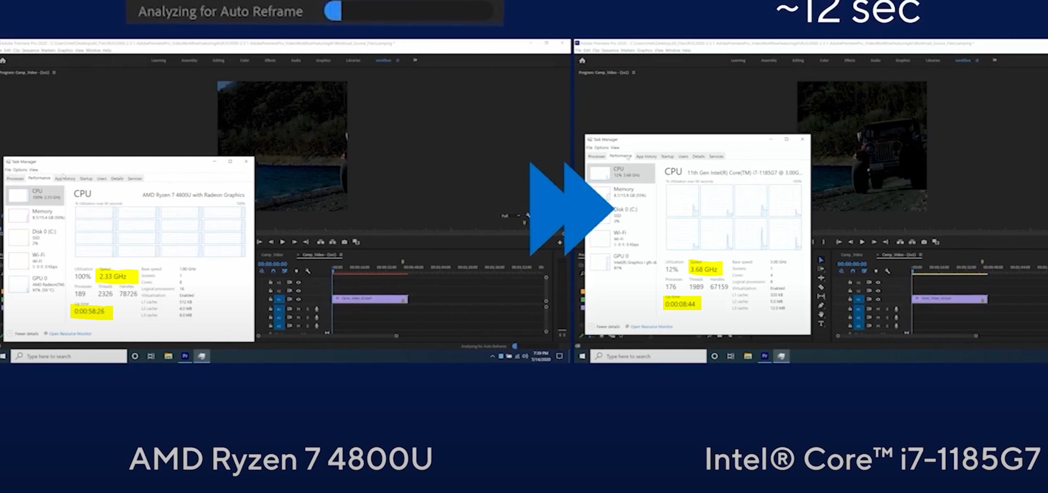This screenshot has width=1048, height=493.
Task: Hide track V1 in the right Premiere timeline
Action: [x=878, y=299]
